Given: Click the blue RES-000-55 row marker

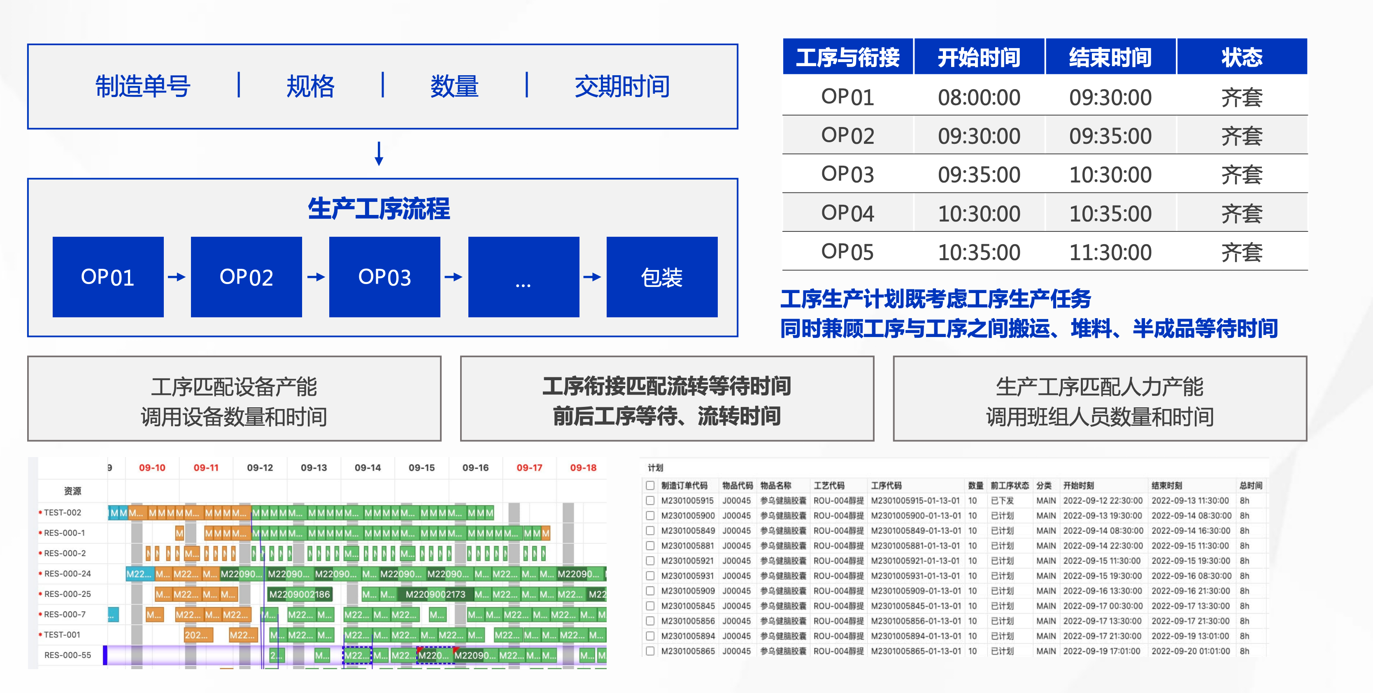Looking at the screenshot, I should pyautogui.click(x=105, y=655).
